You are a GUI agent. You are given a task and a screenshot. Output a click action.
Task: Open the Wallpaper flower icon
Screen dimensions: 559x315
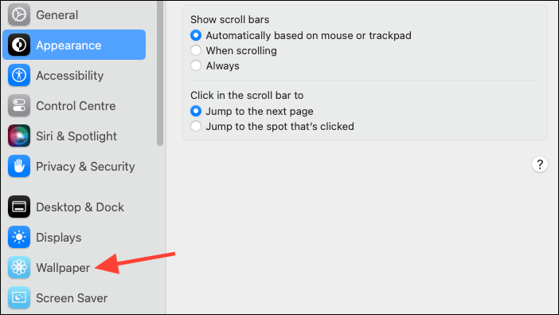point(19,267)
